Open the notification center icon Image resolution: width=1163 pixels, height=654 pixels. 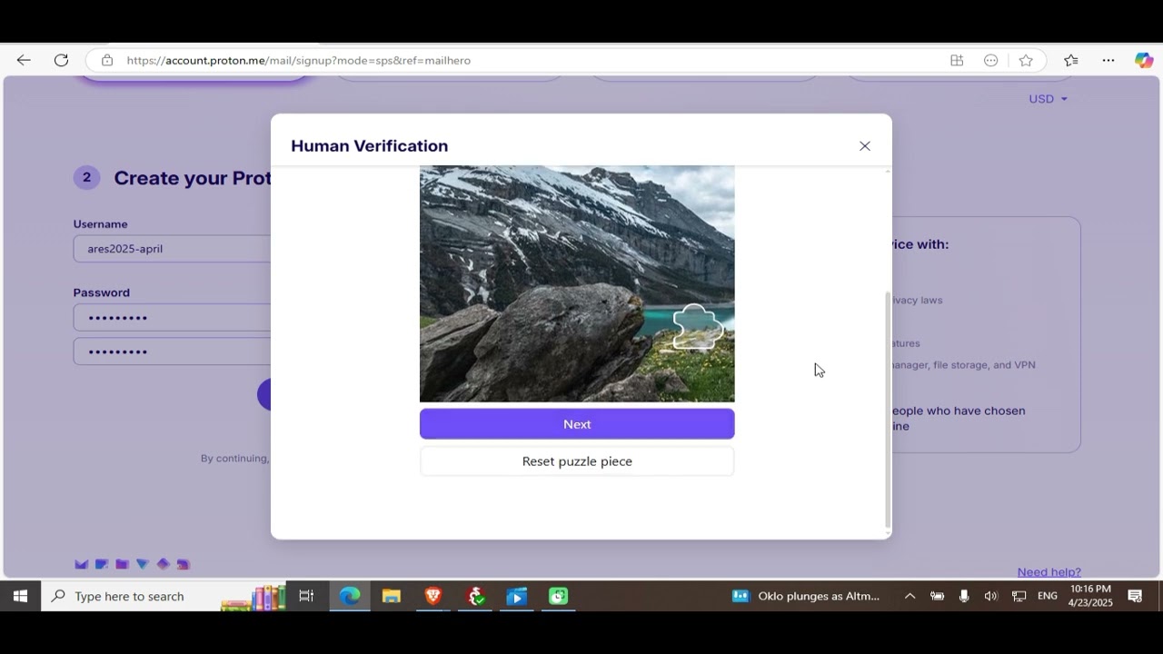point(1135,597)
